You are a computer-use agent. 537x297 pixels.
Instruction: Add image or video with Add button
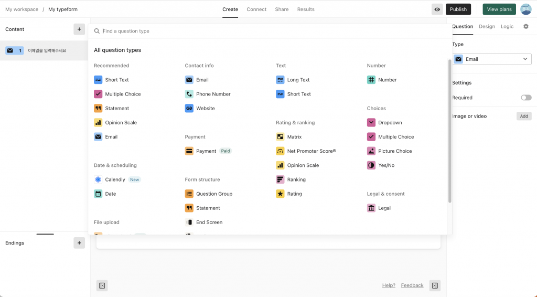pyautogui.click(x=524, y=116)
